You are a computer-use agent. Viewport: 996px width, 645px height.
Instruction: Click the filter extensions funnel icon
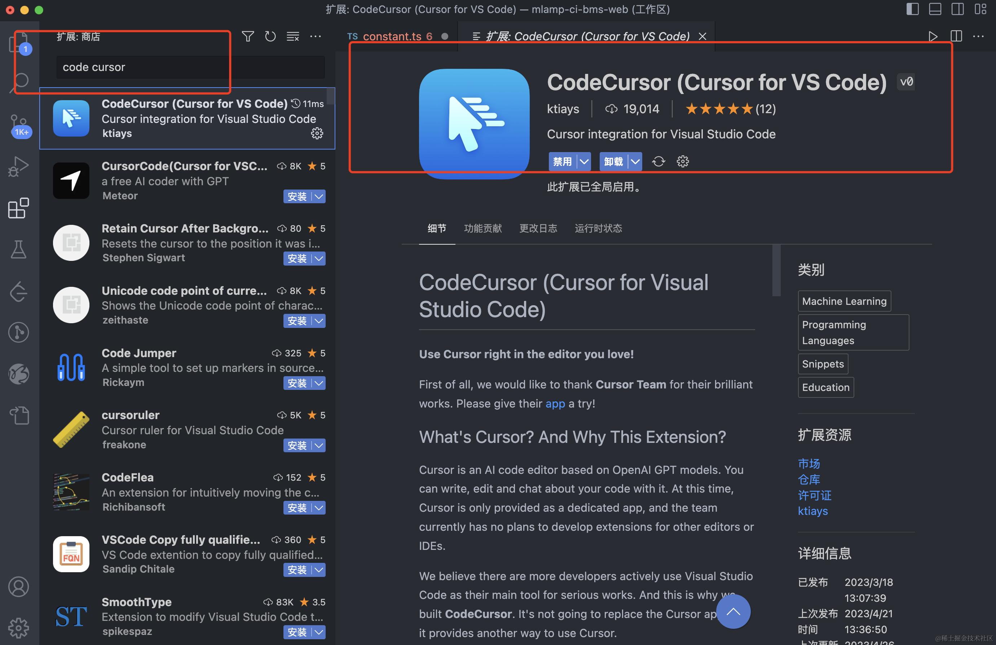(x=248, y=37)
